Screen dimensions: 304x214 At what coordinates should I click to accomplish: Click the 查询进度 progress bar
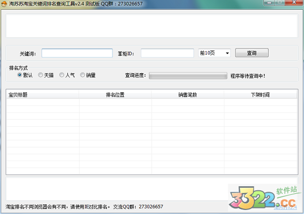tap(188, 76)
